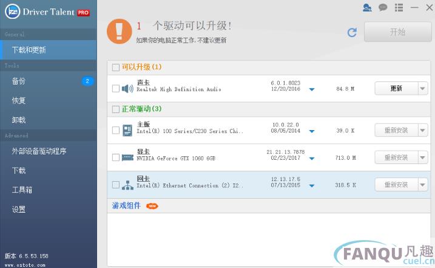
Task: Open the www.ostoto.com website link
Action: (25, 265)
